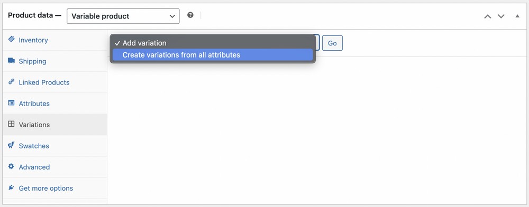
Task: Click the Shipping truck icon
Action: coord(12,61)
